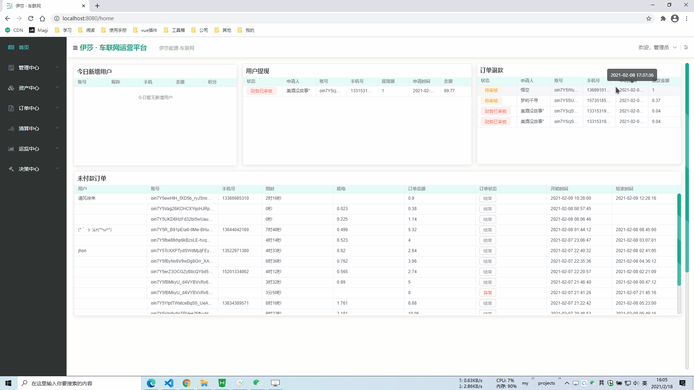Expand the 运监中心 menu chevron
The image size is (694, 390).
tap(57, 148)
